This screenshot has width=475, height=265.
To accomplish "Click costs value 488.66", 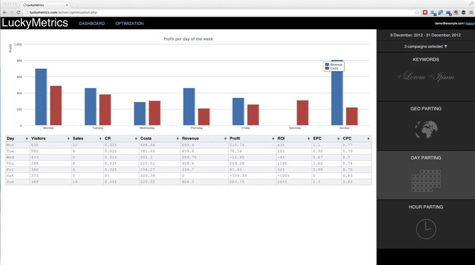I will [x=148, y=145].
